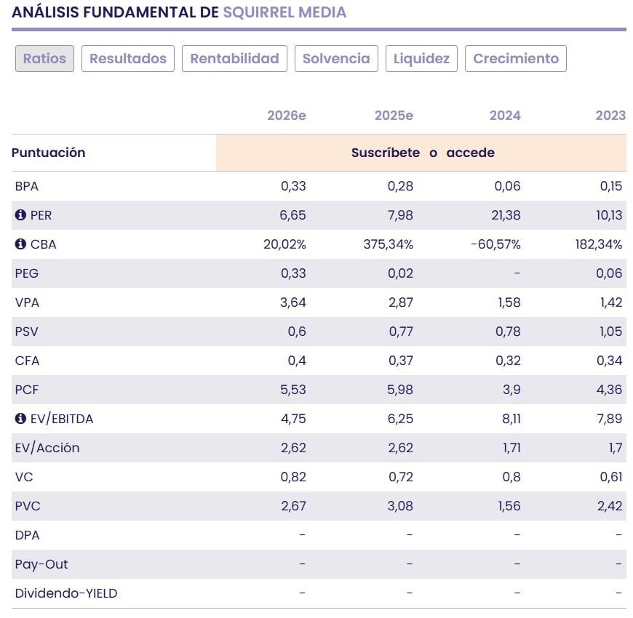This screenshot has width=633, height=618.
Task: Open the Rentabilidad tab
Action: coord(234,59)
